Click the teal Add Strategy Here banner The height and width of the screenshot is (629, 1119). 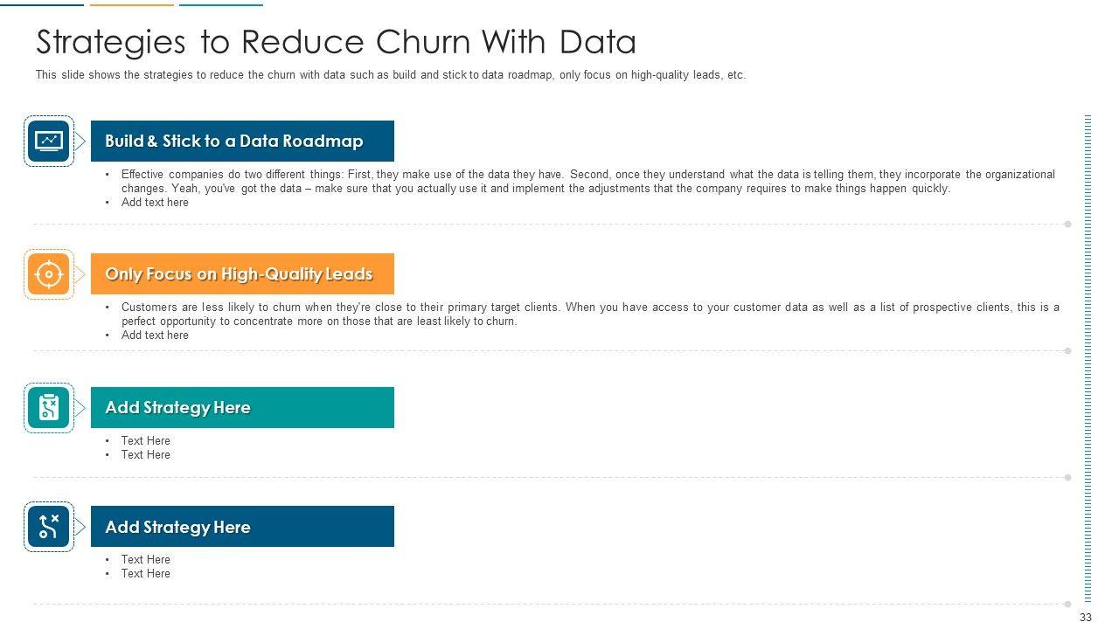tap(242, 408)
